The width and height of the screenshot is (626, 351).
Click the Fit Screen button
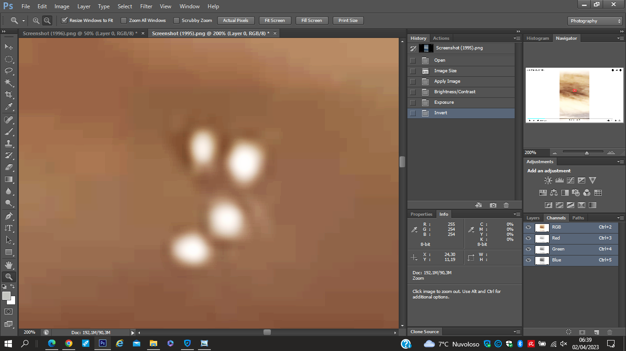tap(275, 21)
